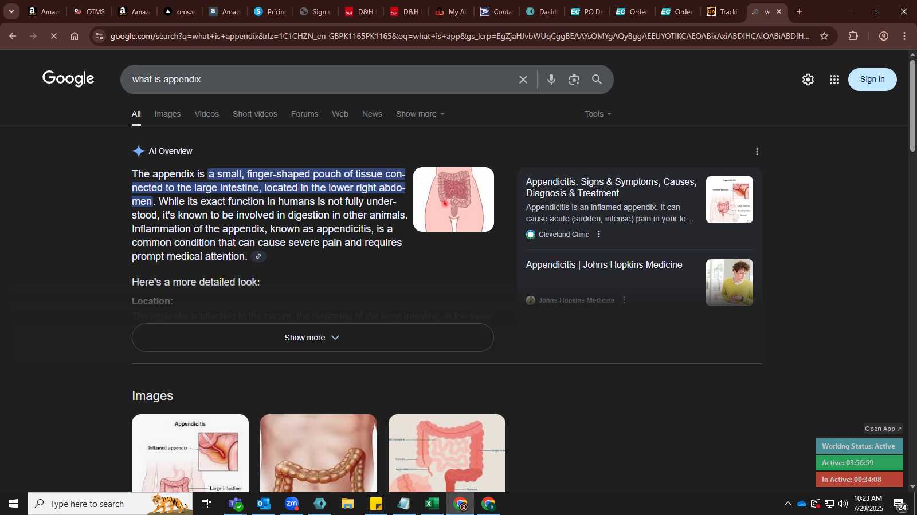Viewport: 917px width, 515px height.
Task: Open Zoom from taskbar
Action: [292, 504]
